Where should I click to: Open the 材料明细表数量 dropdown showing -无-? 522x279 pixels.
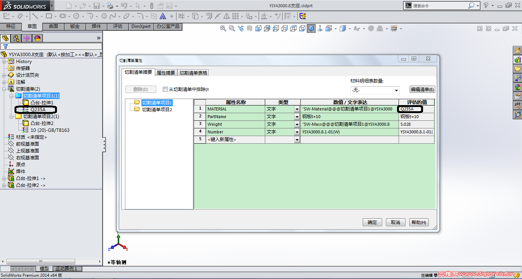click(375, 90)
